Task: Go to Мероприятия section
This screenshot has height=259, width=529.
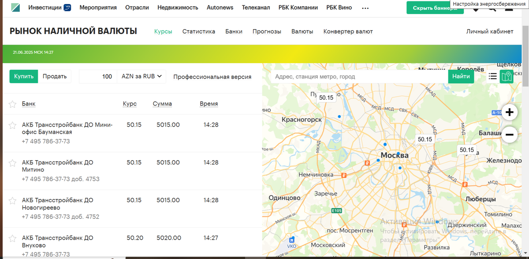Action: (x=98, y=8)
